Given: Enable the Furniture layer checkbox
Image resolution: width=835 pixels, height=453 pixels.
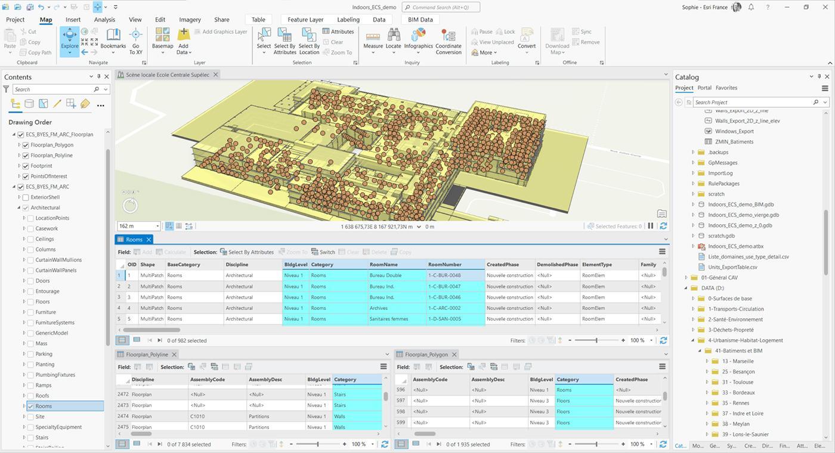Looking at the screenshot, I should click(x=30, y=312).
